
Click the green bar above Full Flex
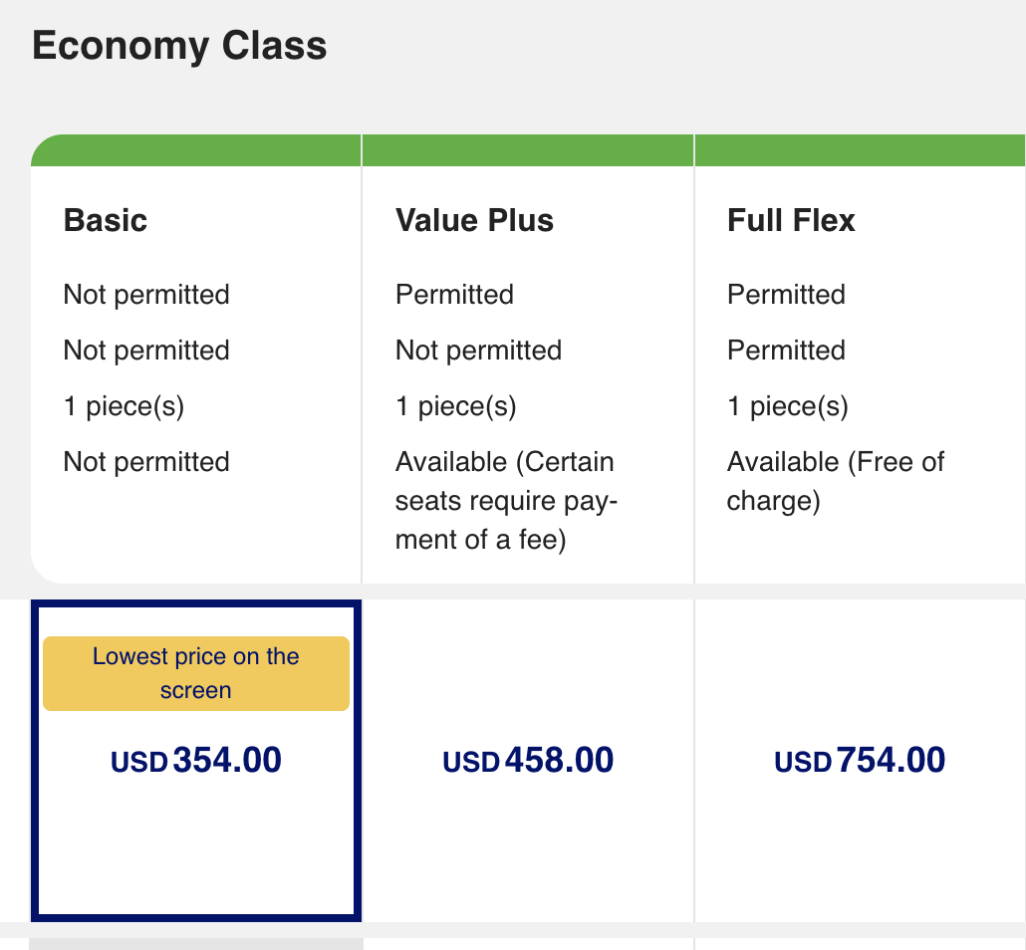860,150
